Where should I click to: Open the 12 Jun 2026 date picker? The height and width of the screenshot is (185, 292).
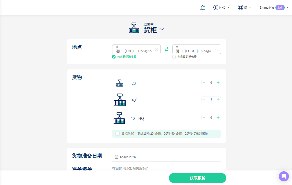coord(166,157)
